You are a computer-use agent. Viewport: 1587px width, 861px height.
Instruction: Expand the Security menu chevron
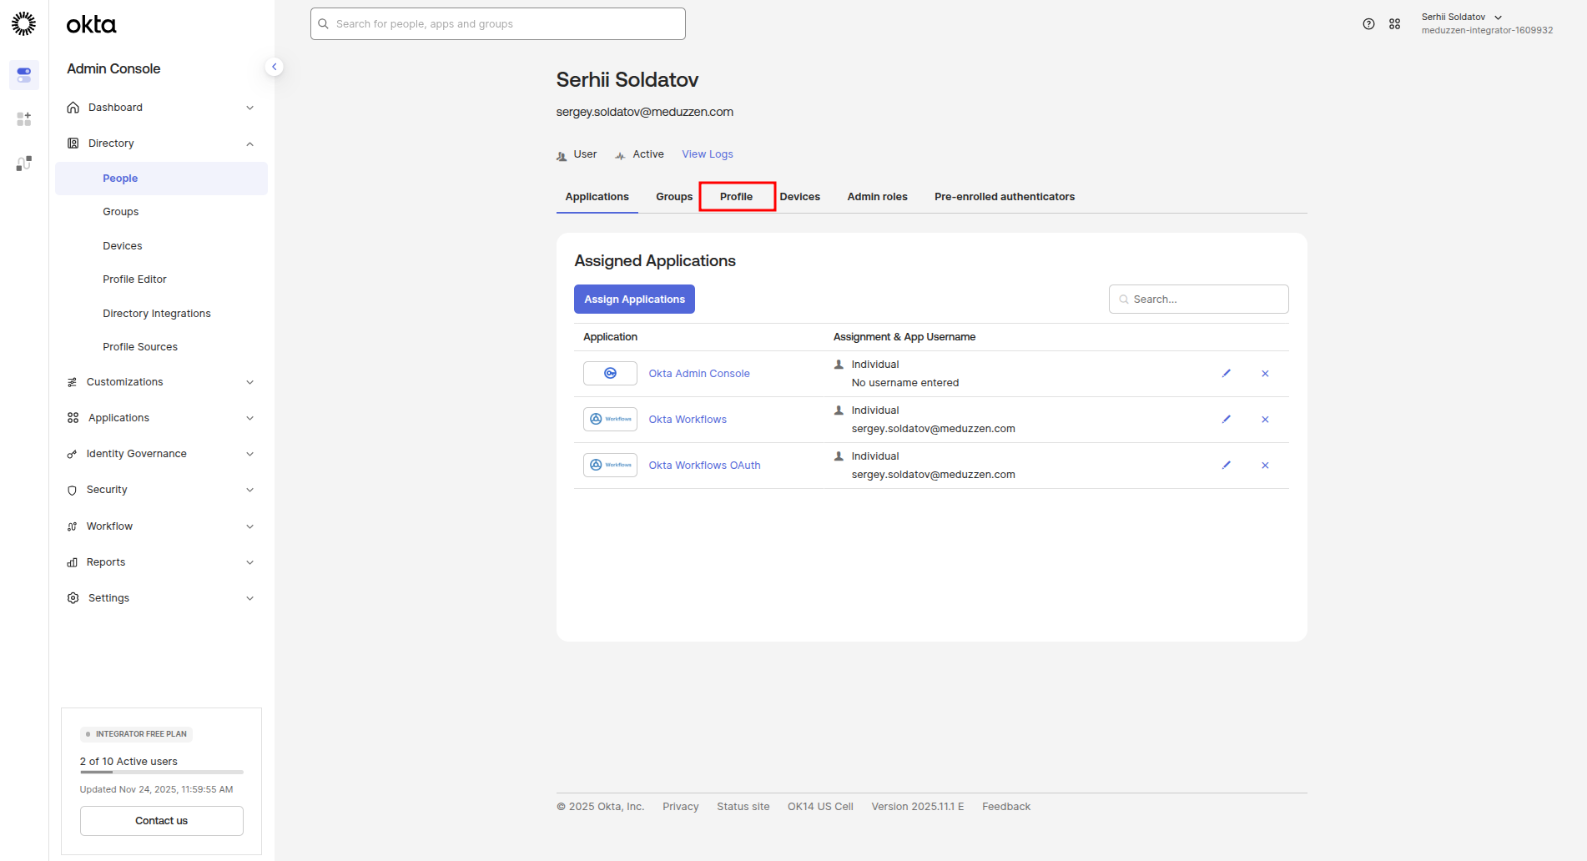click(249, 490)
